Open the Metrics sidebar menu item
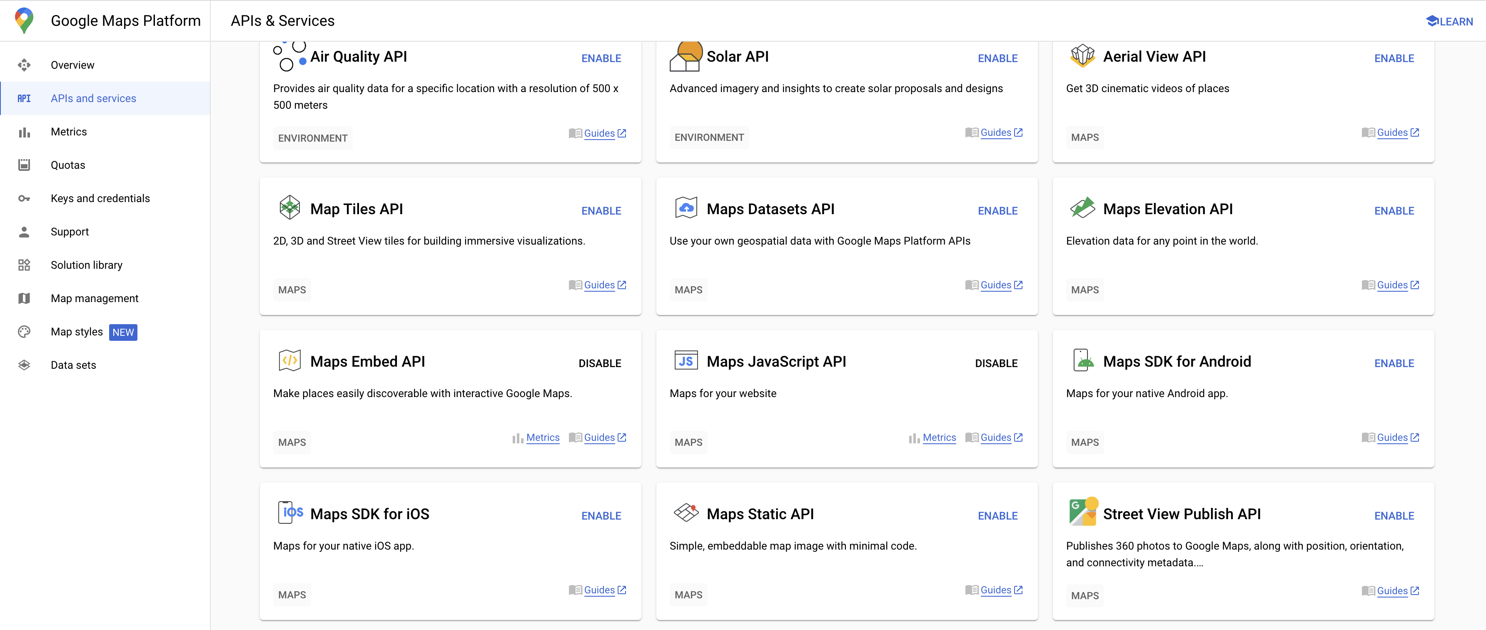1486x630 pixels. [x=69, y=132]
